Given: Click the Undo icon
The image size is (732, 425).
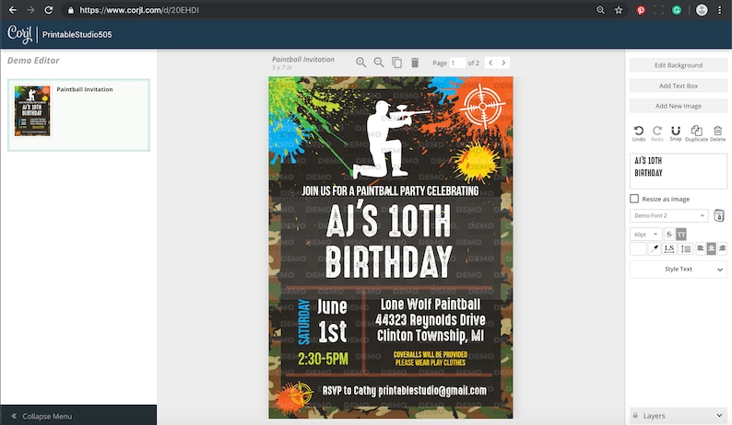Looking at the screenshot, I should click(x=639, y=132).
